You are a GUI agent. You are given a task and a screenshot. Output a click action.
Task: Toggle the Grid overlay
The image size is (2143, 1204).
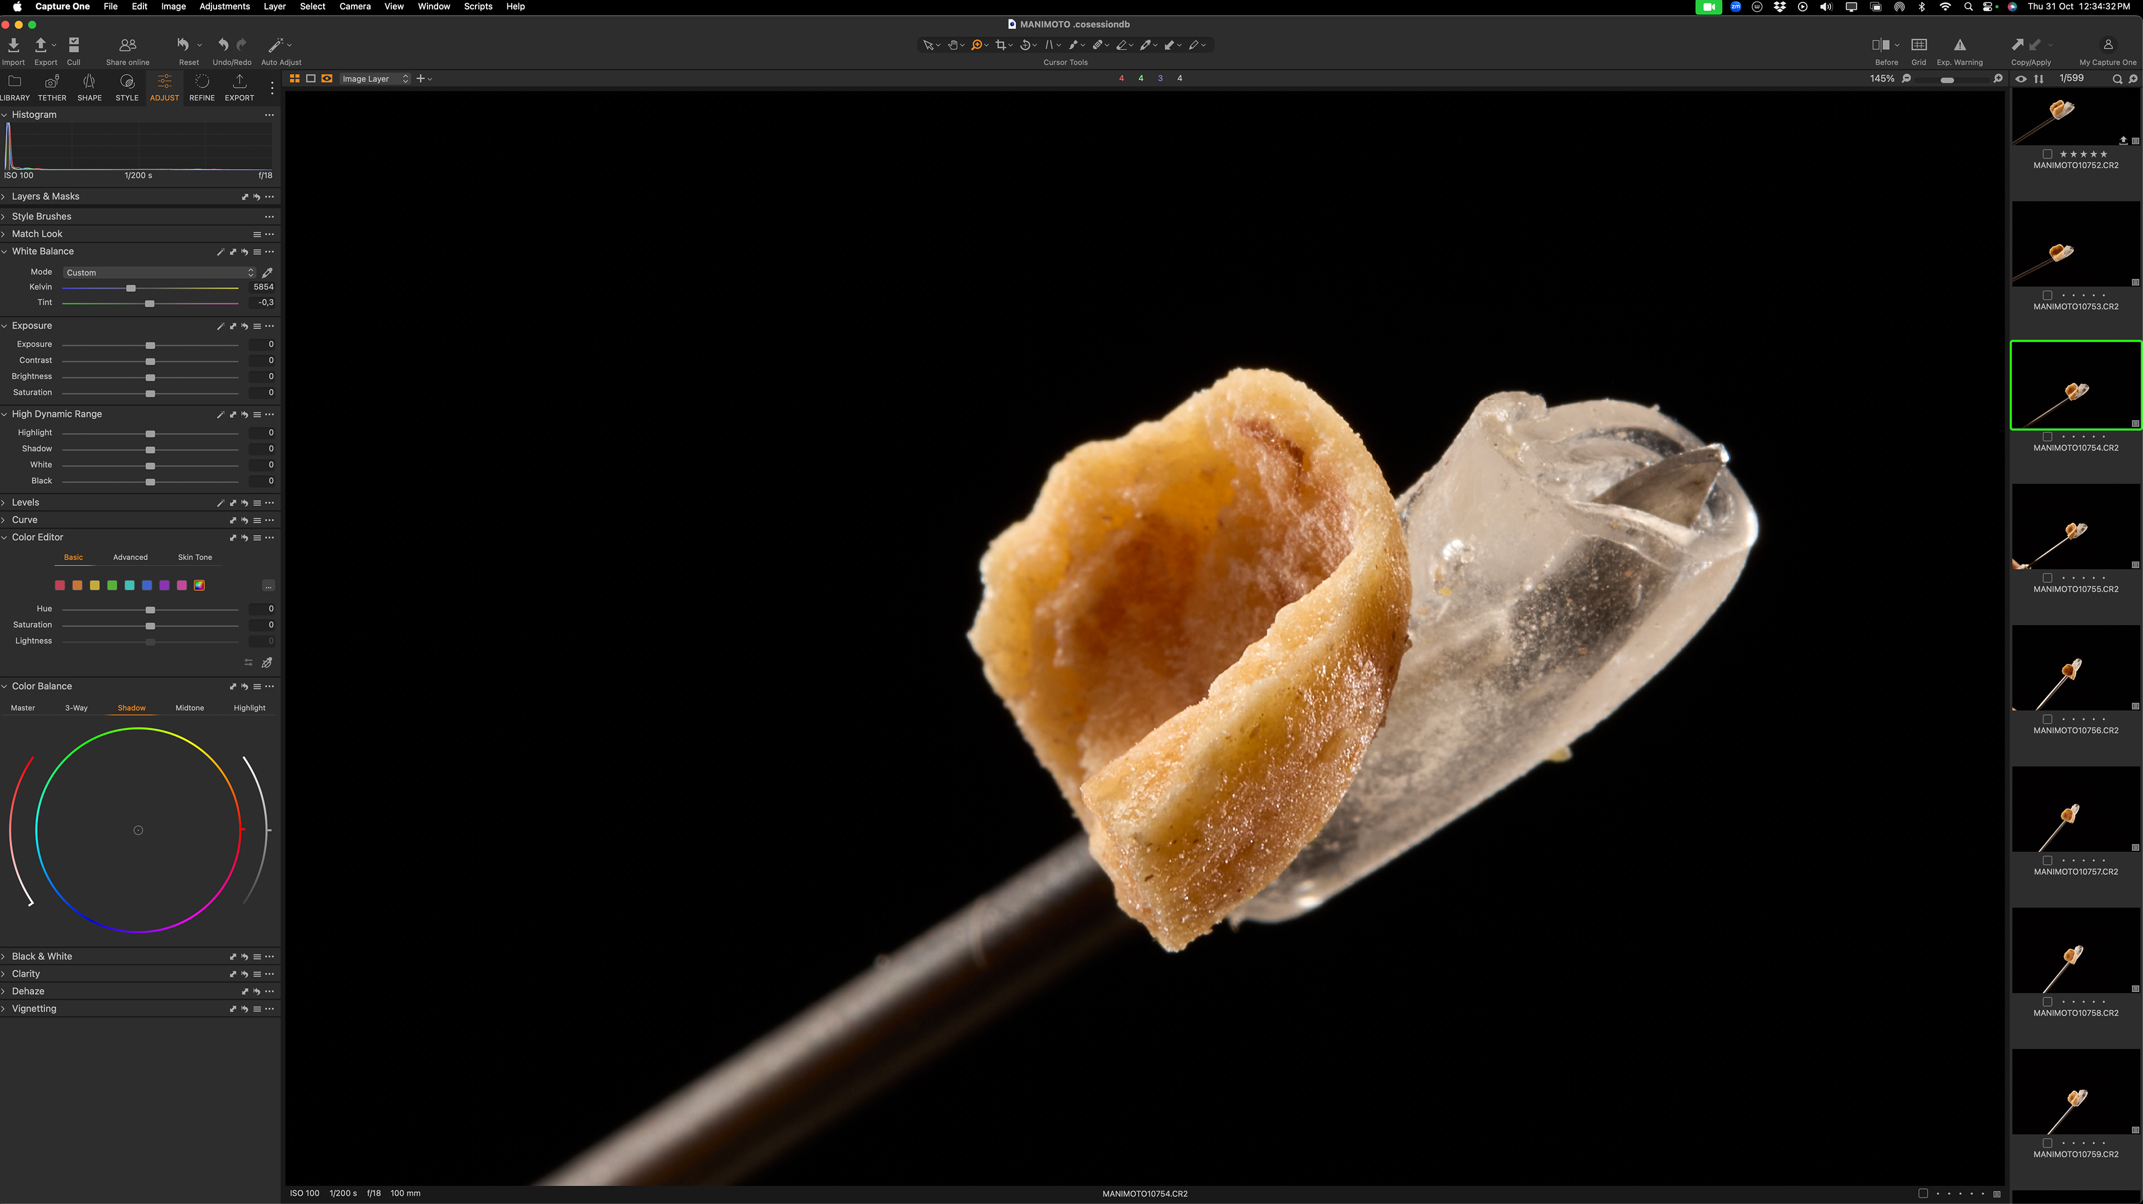(1919, 45)
